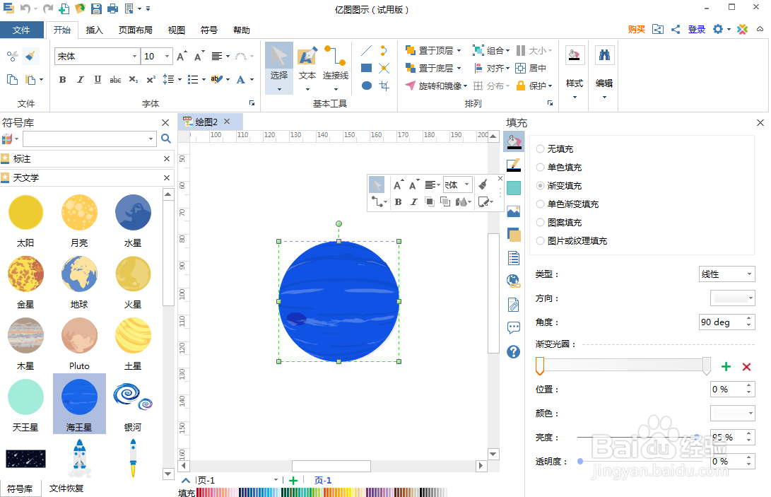Open the comment bubble panel icon
This screenshot has height=497, width=771.
pyautogui.click(x=514, y=328)
